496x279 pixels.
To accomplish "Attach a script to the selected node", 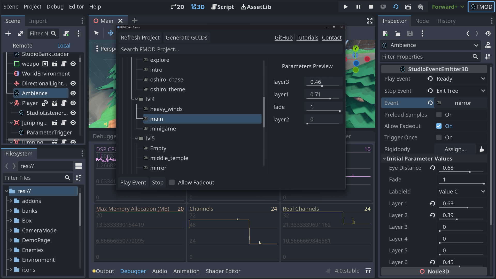I will click(66, 33).
